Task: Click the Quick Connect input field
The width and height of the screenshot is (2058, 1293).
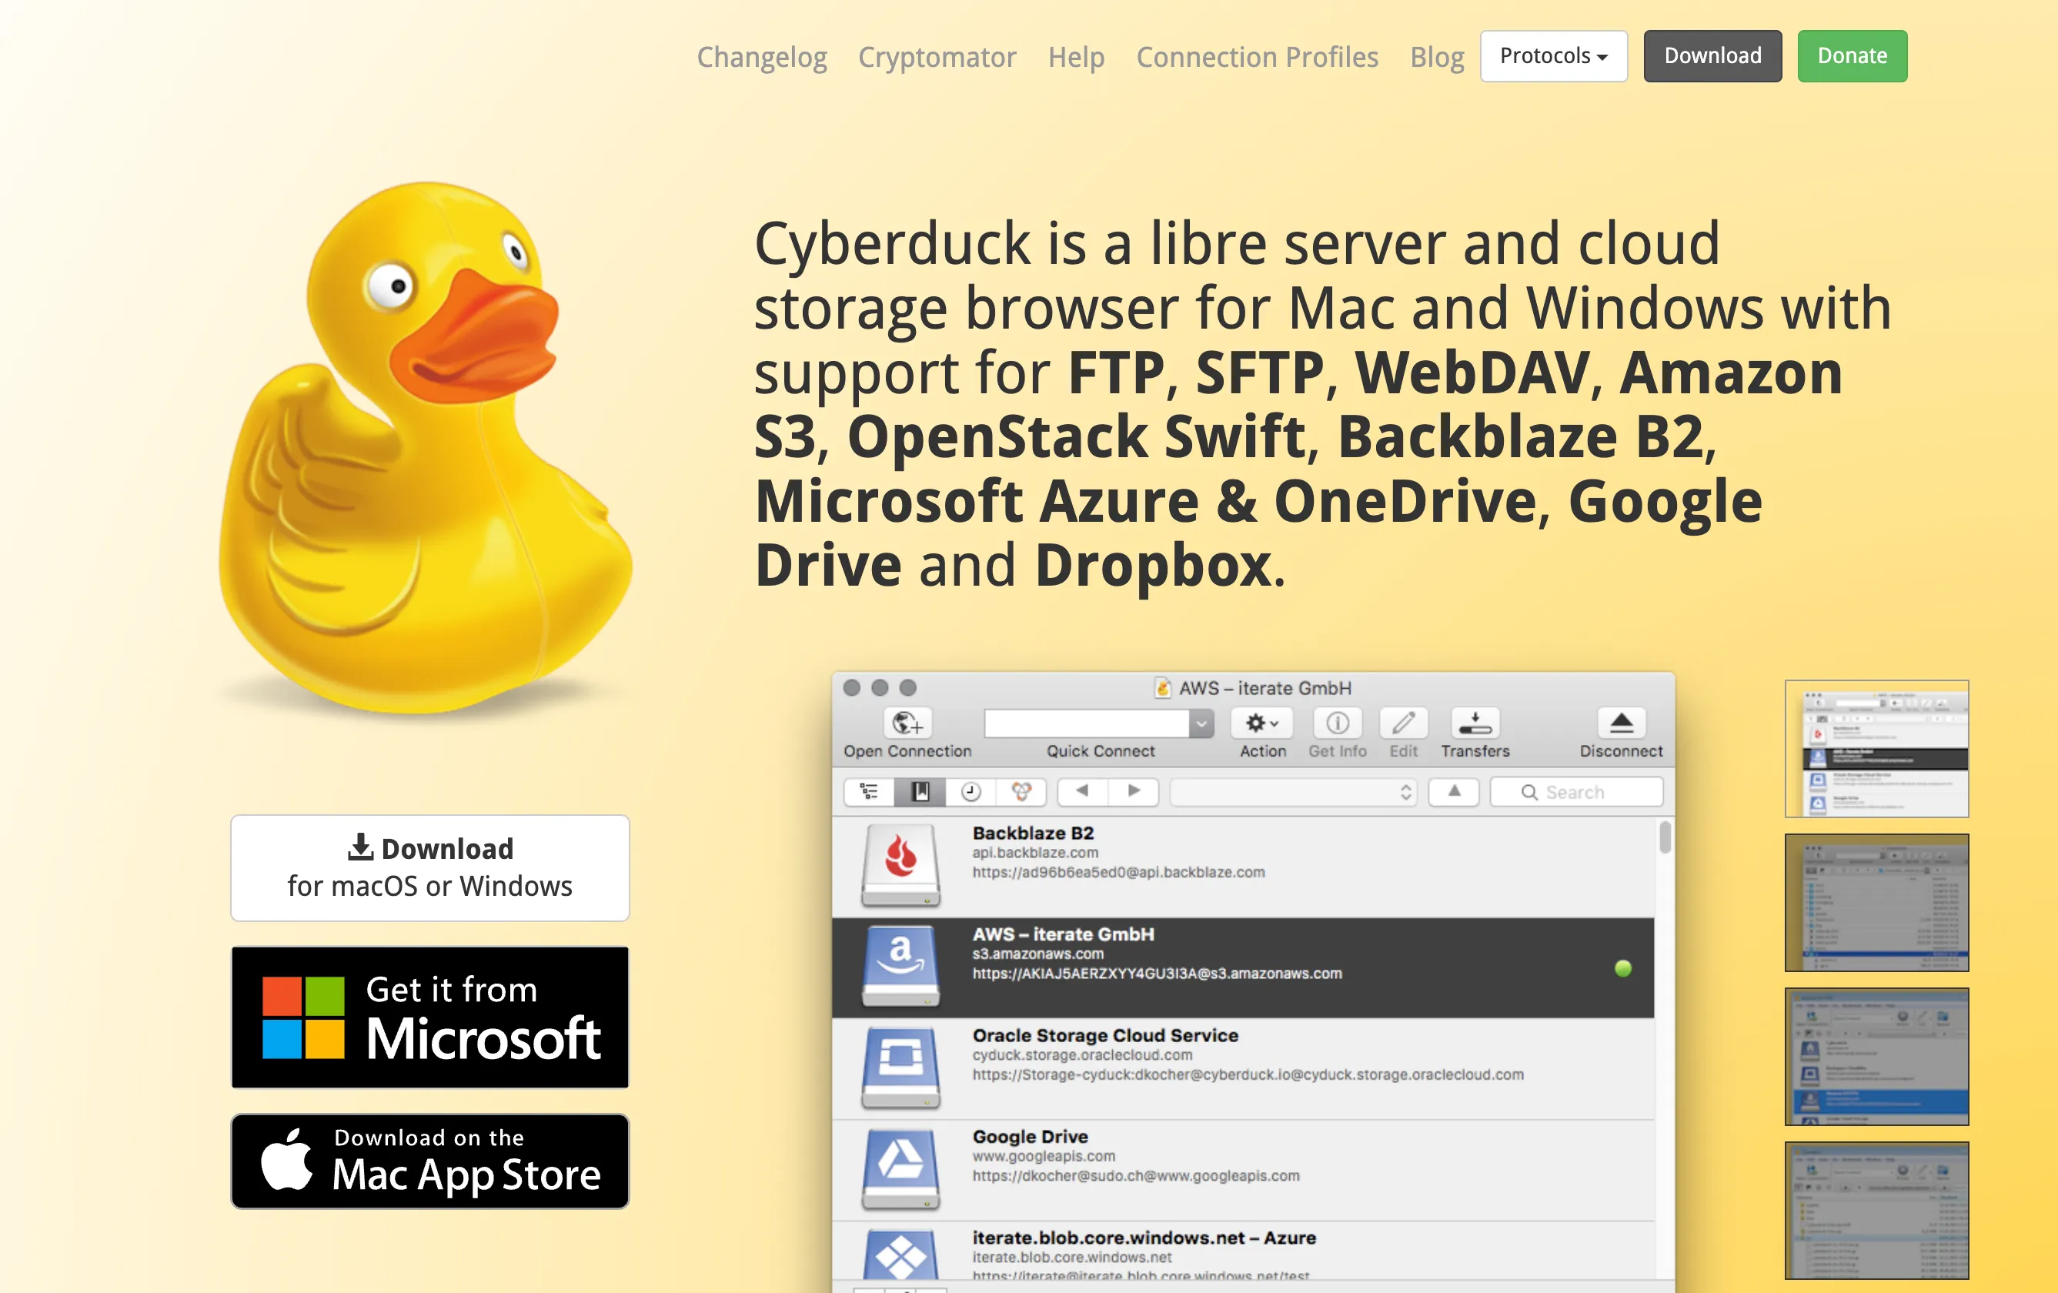Action: point(1086,723)
